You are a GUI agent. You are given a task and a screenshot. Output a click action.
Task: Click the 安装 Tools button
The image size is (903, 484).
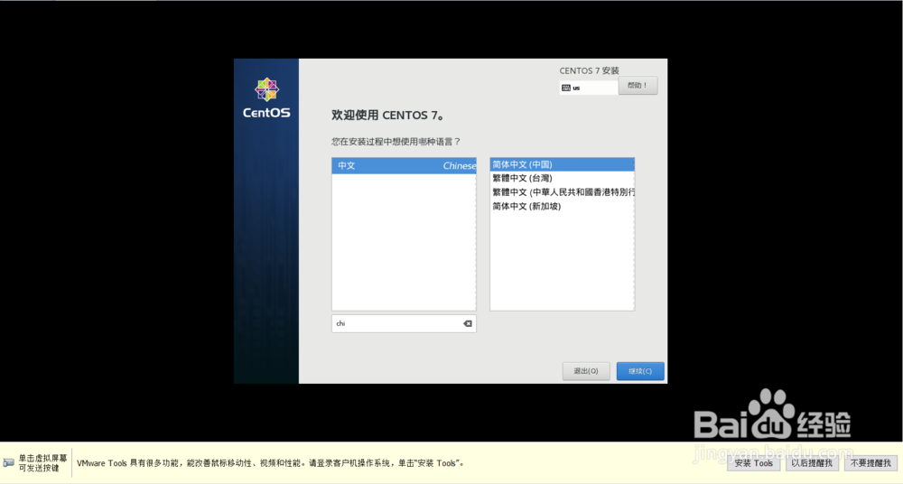click(753, 462)
